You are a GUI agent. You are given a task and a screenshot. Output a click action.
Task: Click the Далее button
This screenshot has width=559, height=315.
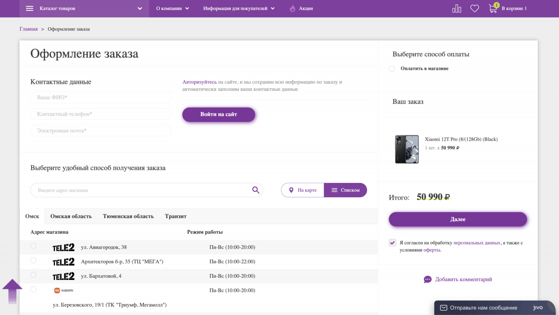458,219
